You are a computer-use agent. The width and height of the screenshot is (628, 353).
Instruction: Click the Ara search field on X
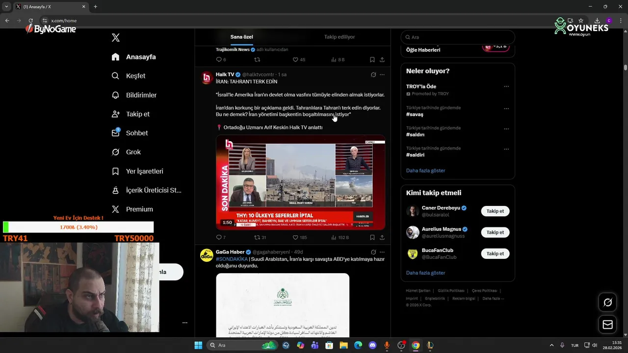[x=458, y=37]
